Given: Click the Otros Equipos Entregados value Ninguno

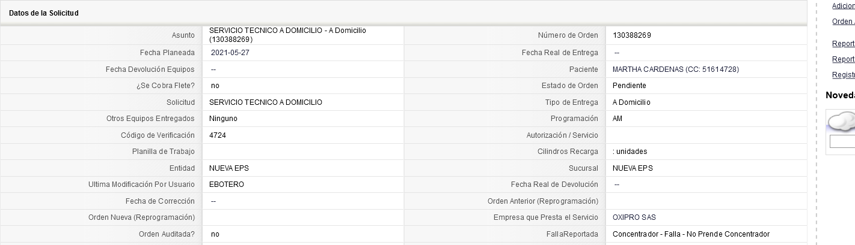Looking at the screenshot, I should [x=223, y=119].
